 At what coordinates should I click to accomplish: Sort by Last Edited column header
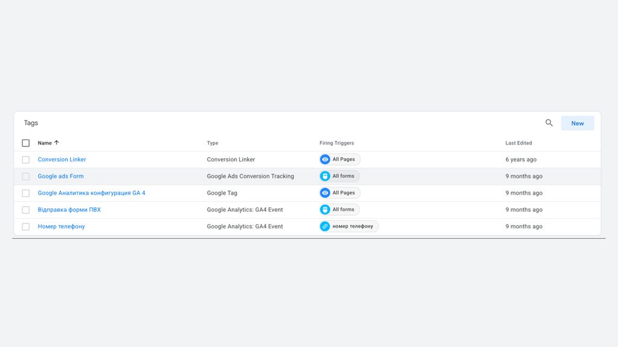(518, 143)
